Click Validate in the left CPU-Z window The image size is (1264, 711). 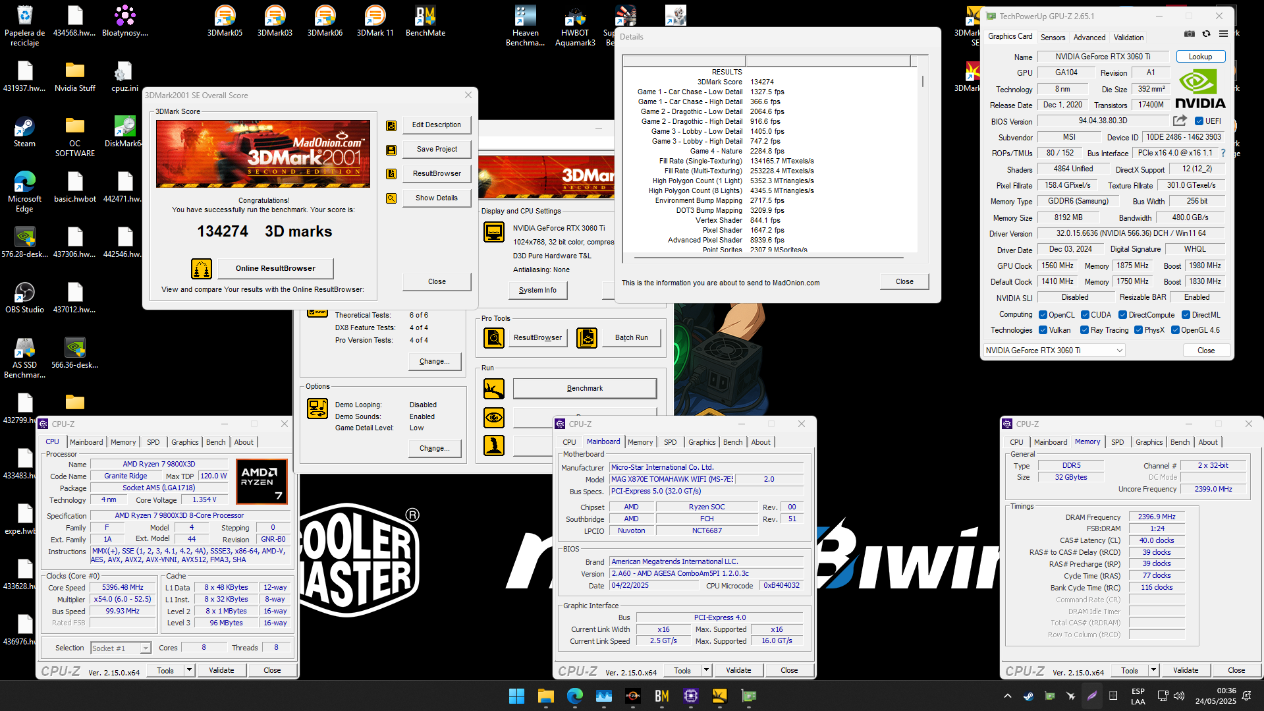[x=221, y=670]
